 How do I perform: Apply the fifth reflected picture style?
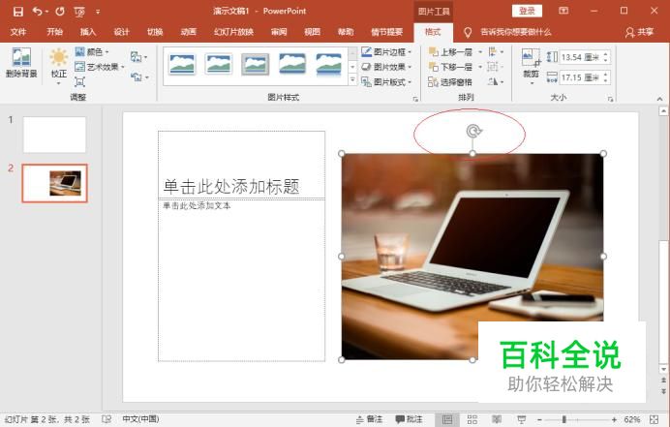[329, 66]
